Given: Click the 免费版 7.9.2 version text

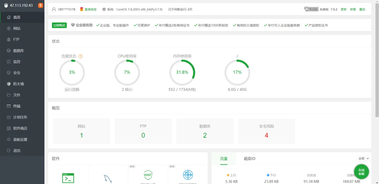Looking at the screenshot, I should tap(328, 9).
